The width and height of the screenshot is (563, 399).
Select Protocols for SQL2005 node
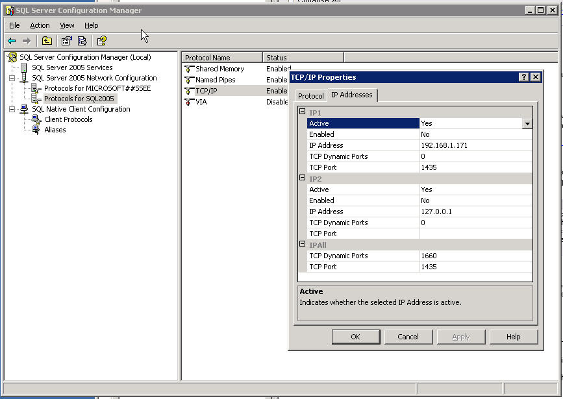click(79, 99)
